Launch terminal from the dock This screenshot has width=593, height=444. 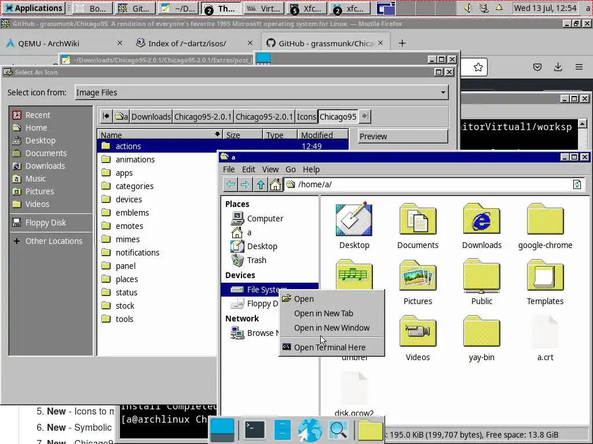255,430
